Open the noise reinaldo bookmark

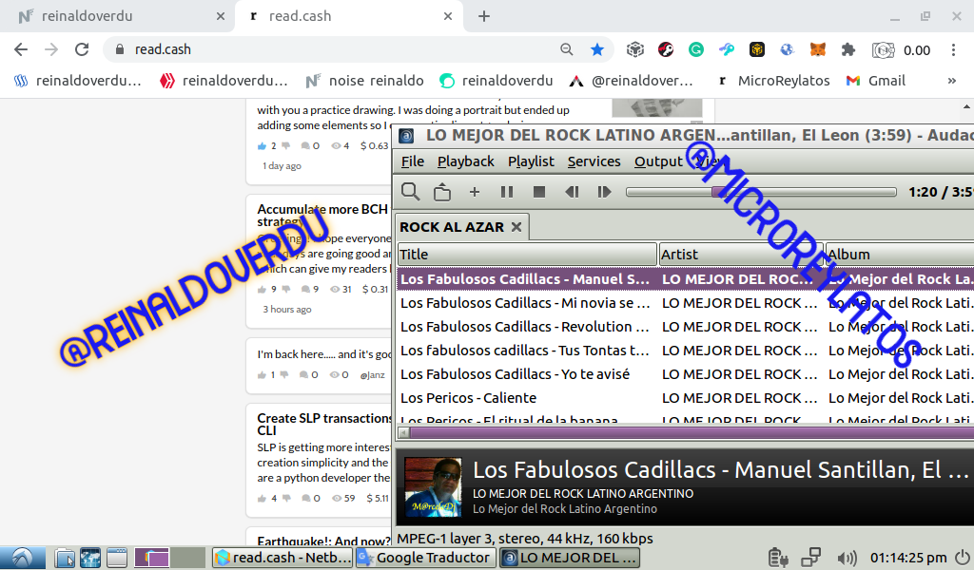point(364,81)
